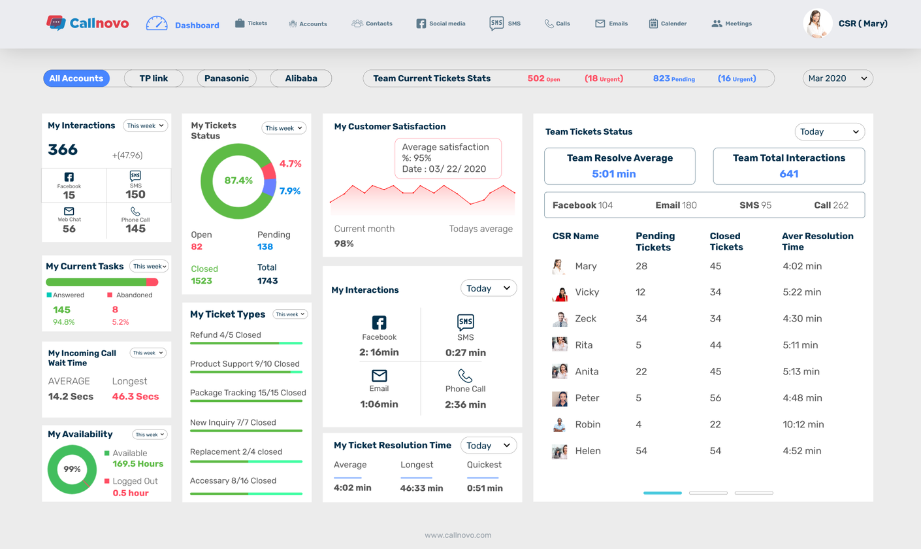
Task: Click the Calender icon in navbar
Action: [653, 24]
